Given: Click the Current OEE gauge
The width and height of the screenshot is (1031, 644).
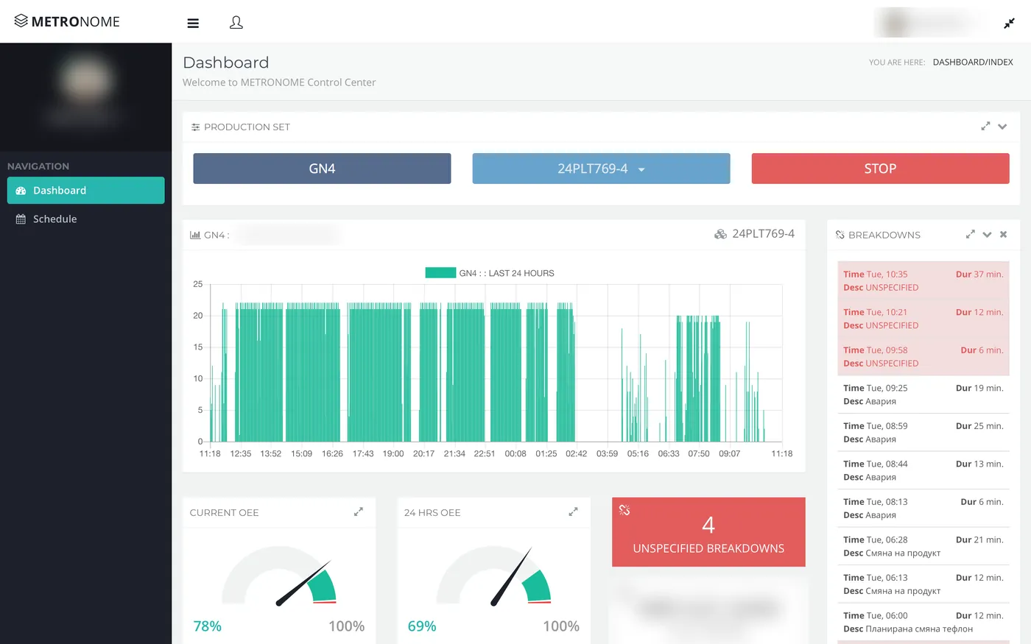Looking at the screenshot, I should pyautogui.click(x=279, y=576).
